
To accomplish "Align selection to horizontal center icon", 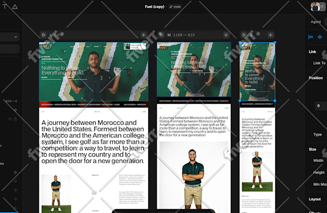I will 320,37.
